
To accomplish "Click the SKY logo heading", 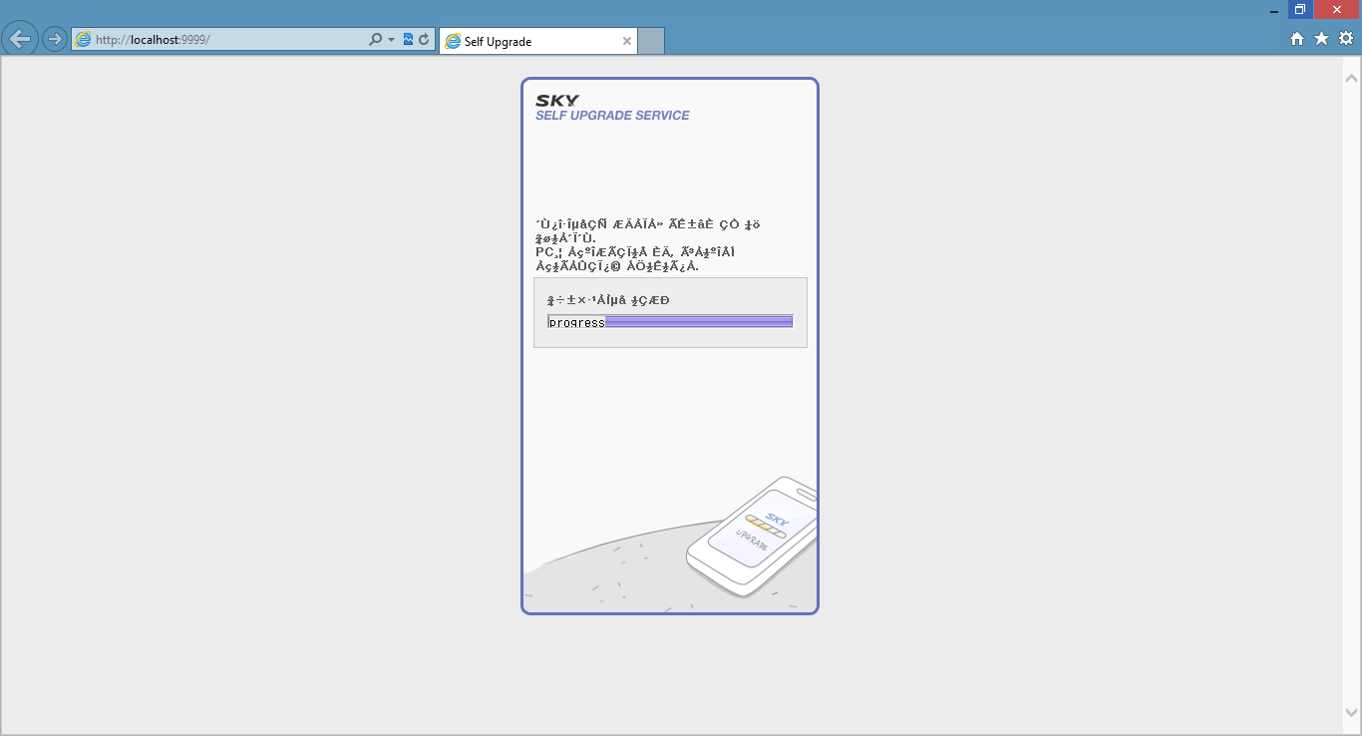I will coord(557,101).
